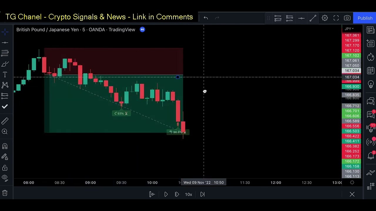Change the 10x replay speed

click(x=189, y=194)
